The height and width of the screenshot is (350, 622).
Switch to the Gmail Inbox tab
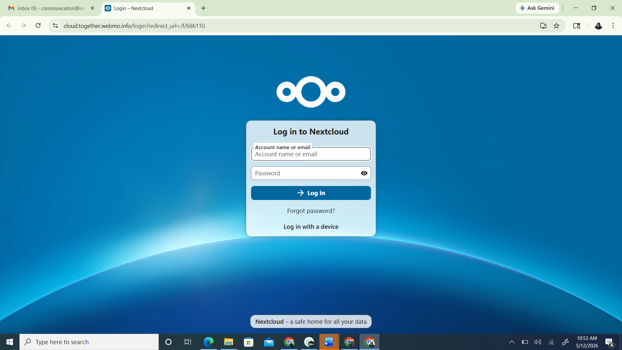(51, 8)
